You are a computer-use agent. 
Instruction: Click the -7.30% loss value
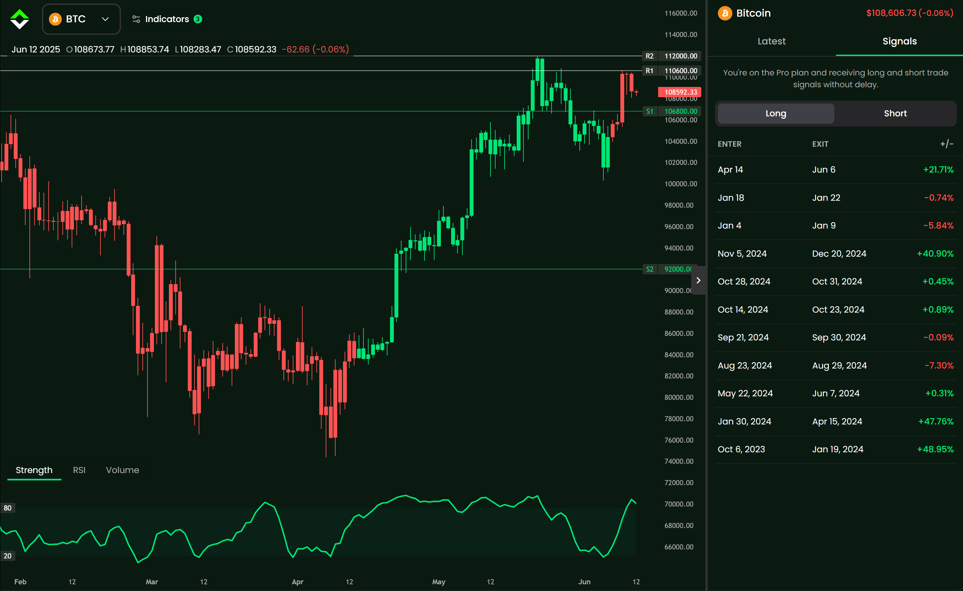point(939,365)
